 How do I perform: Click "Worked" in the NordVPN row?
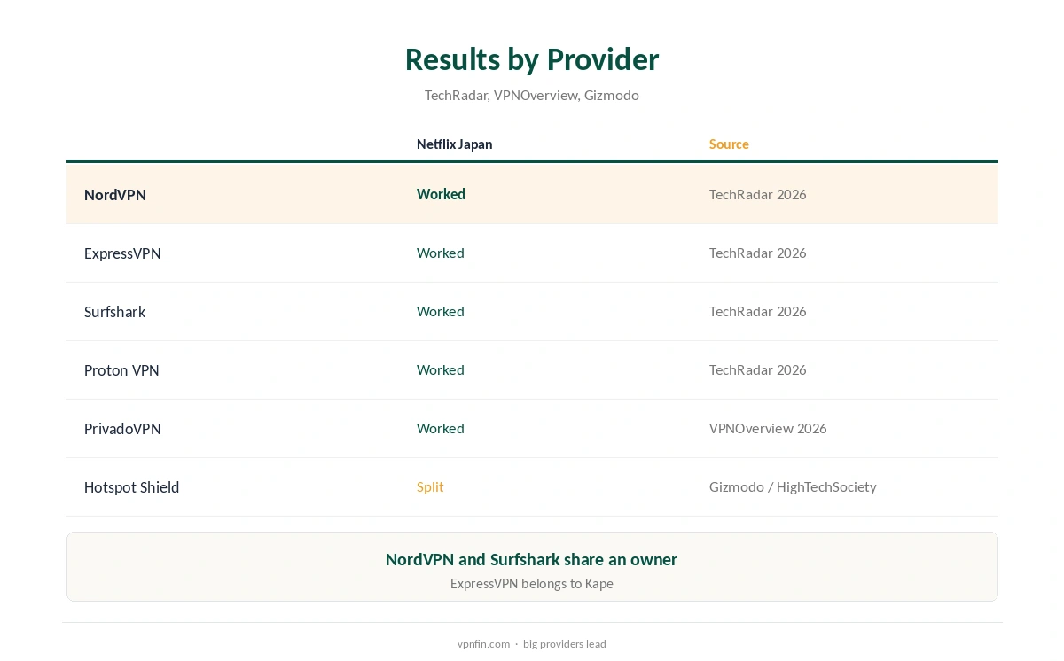click(441, 194)
